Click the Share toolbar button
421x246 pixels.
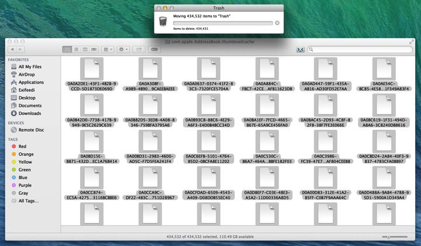coord(139,49)
